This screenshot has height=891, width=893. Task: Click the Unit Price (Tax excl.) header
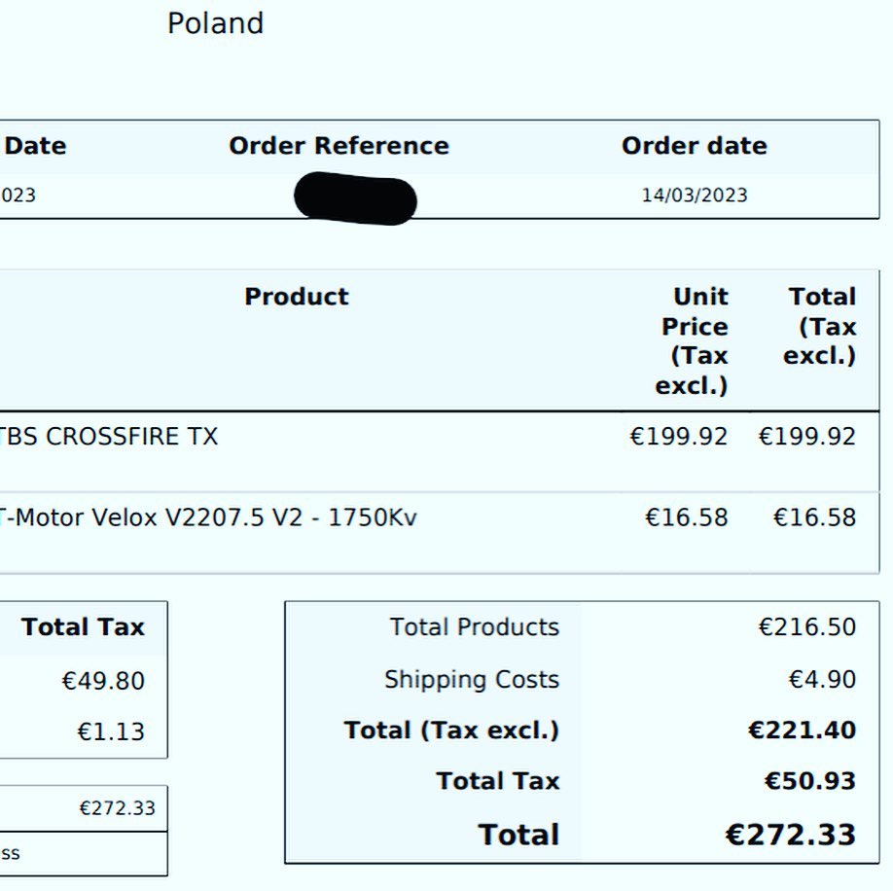click(692, 340)
